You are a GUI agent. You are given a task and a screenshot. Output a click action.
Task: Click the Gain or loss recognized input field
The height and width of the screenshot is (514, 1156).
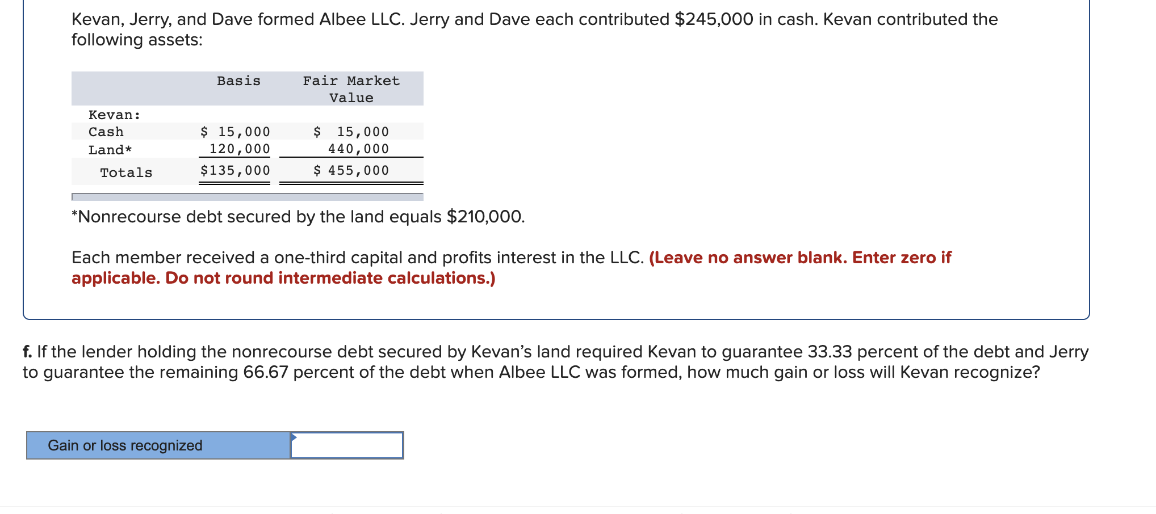pos(346,445)
